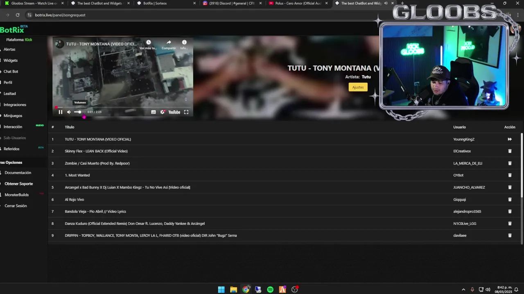Click the channel avatar in video header
This screenshot has height=294, width=524.
[60, 44]
